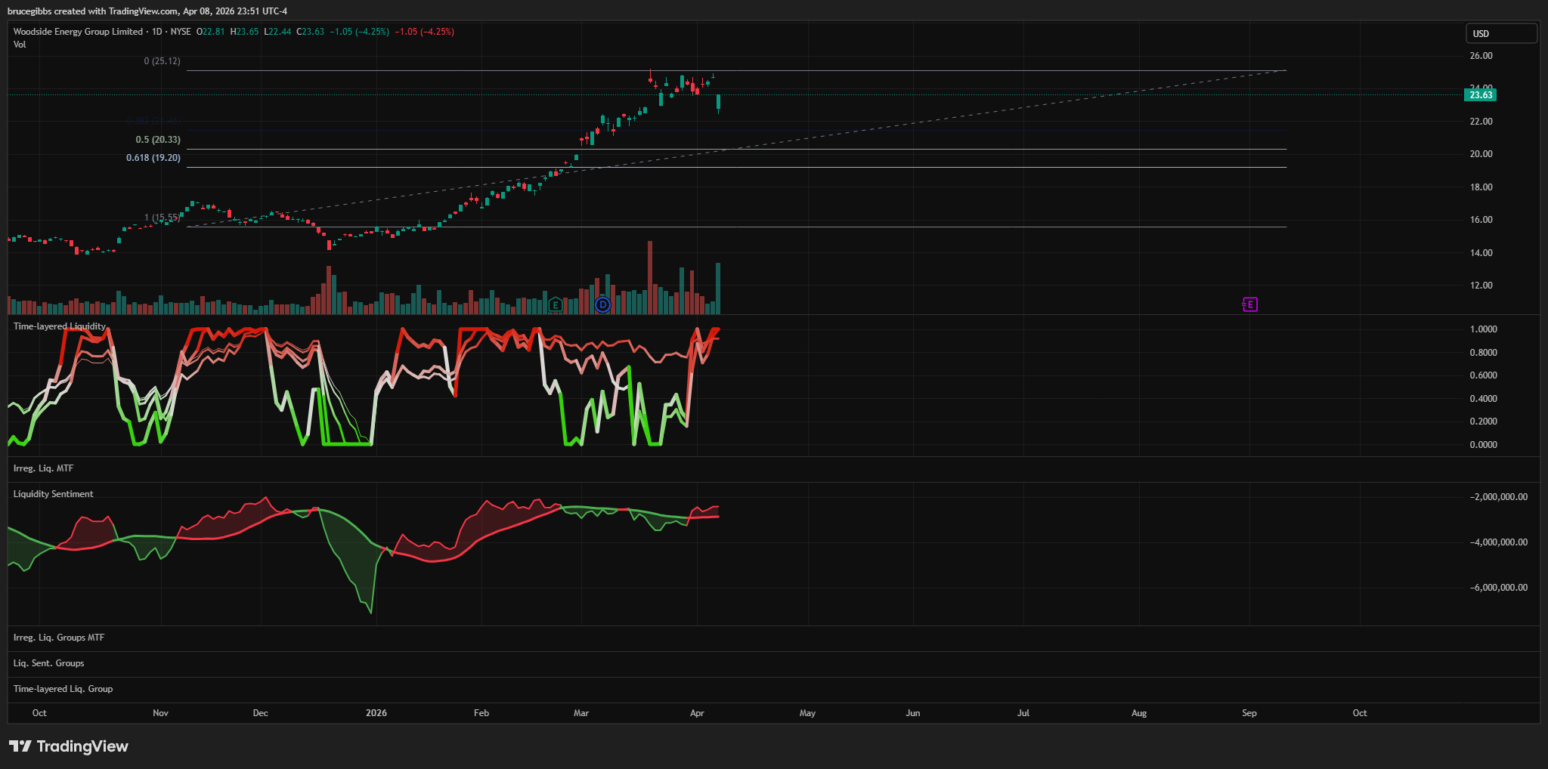Click the green 23.63 current price label

pyautogui.click(x=1480, y=95)
